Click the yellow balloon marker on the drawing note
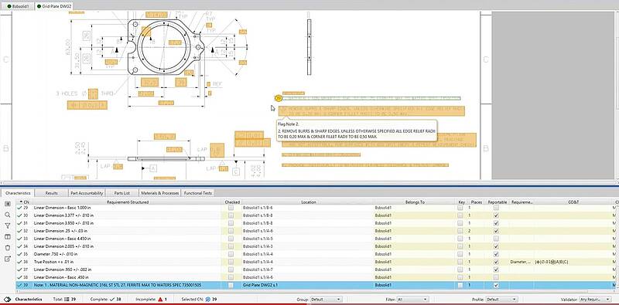The height and width of the screenshot is (305, 619). [x=279, y=98]
